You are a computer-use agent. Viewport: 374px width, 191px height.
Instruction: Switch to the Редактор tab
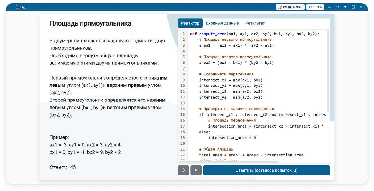pos(190,23)
